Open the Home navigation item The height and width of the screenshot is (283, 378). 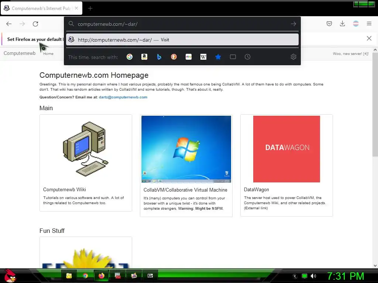coord(48,54)
